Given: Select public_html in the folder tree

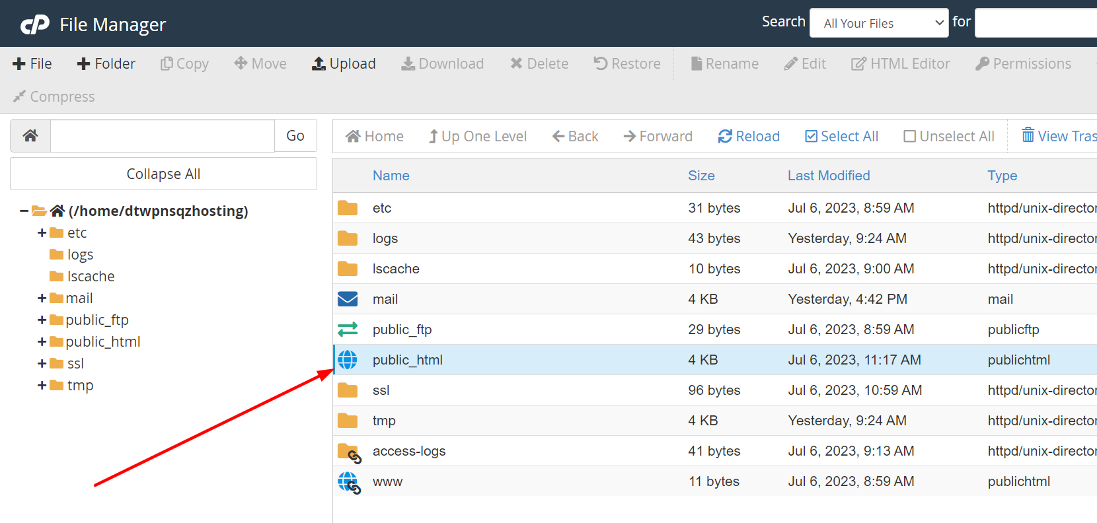Looking at the screenshot, I should (103, 342).
